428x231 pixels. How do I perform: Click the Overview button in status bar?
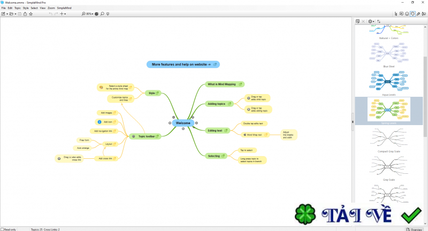[414, 229]
